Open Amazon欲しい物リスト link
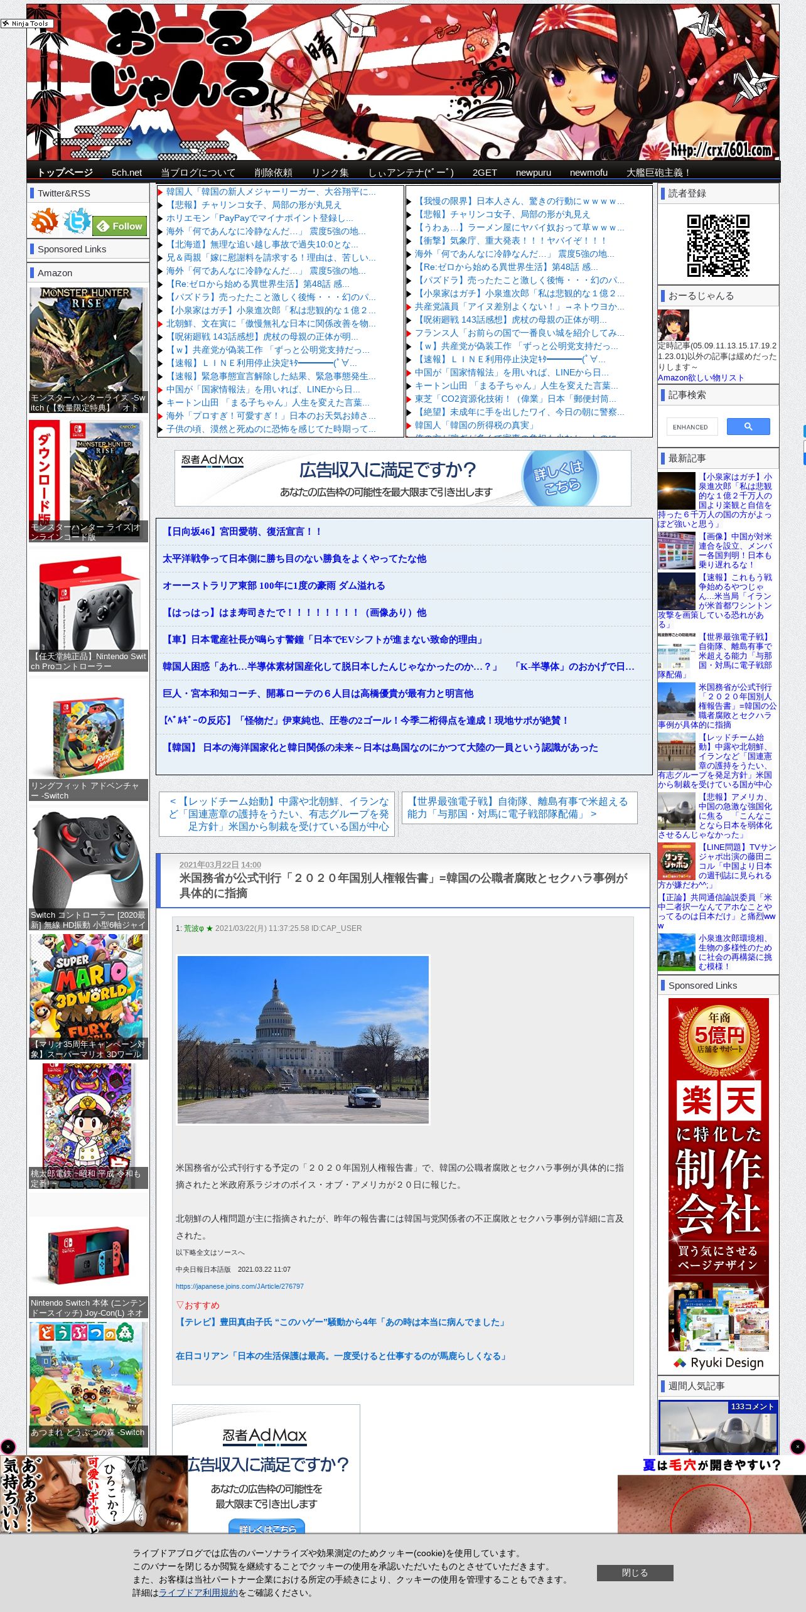Viewport: 806px width, 1612px height. pyautogui.click(x=701, y=377)
